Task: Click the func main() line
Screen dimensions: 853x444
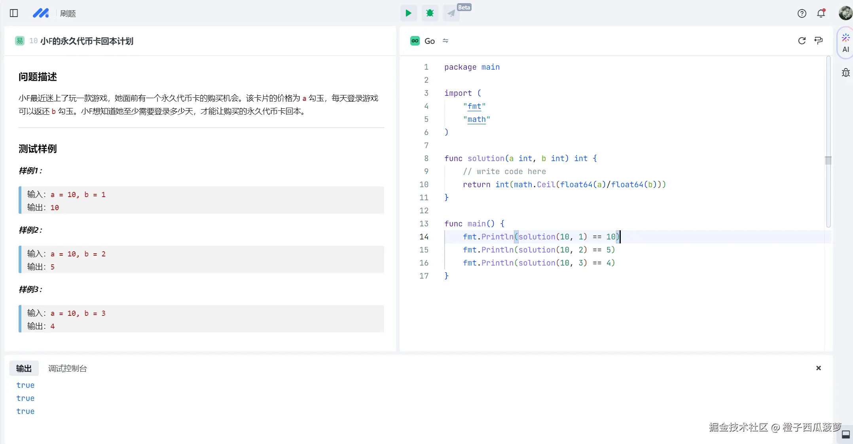Action: coord(474,224)
